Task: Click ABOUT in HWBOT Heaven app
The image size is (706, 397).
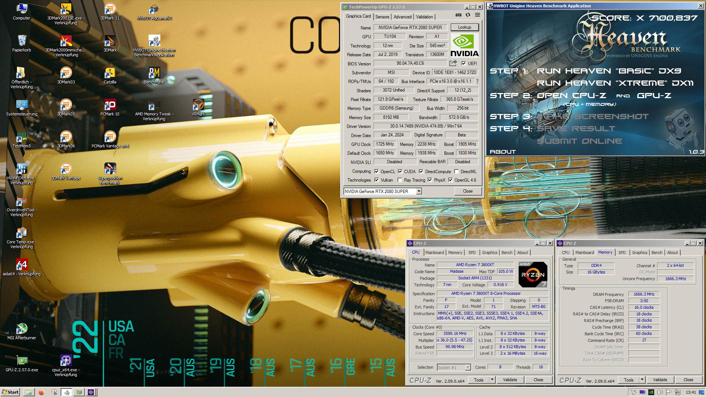Action: coord(503,152)
